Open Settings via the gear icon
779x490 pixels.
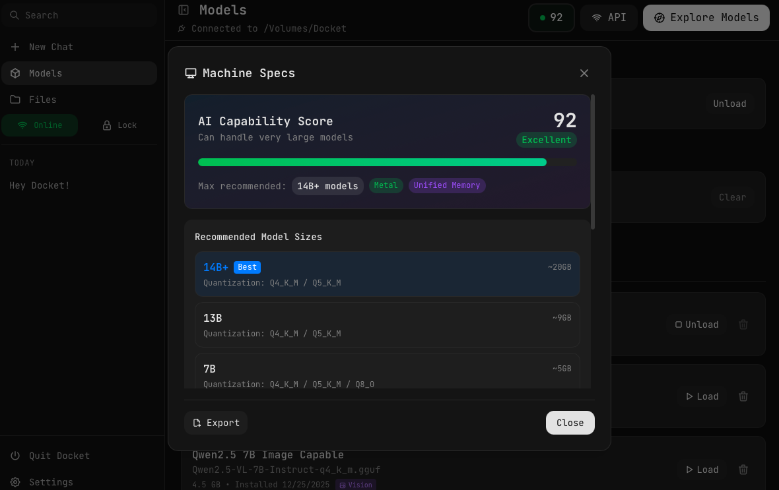coord(14,482)
